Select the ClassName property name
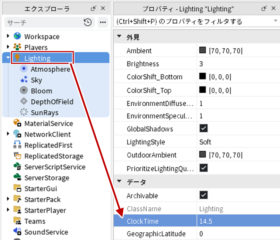280x240 pixels. click(144, 209)
